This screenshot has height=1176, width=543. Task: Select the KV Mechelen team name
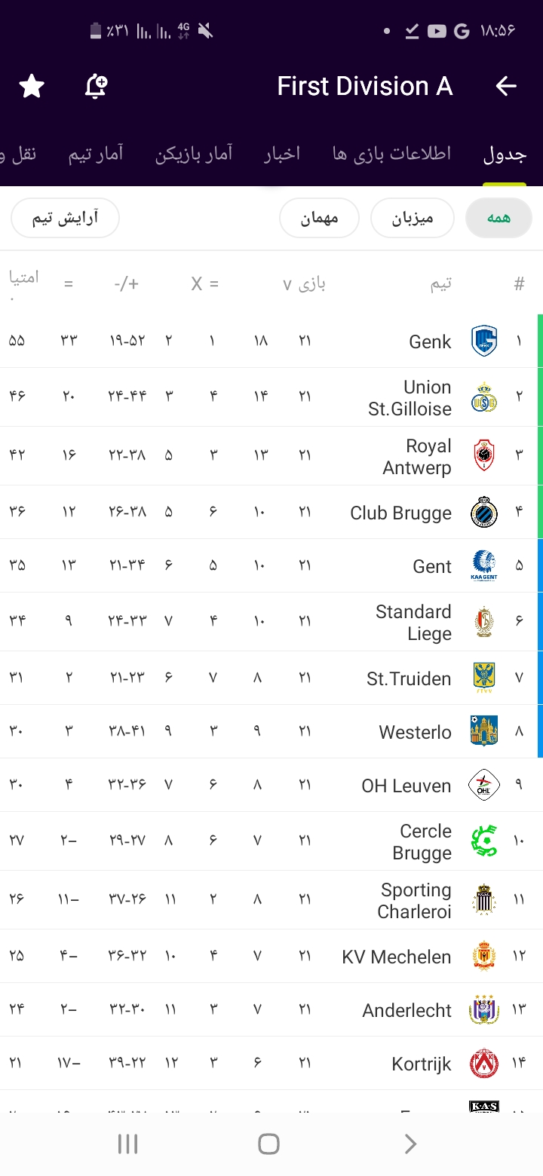pos(397,957)
